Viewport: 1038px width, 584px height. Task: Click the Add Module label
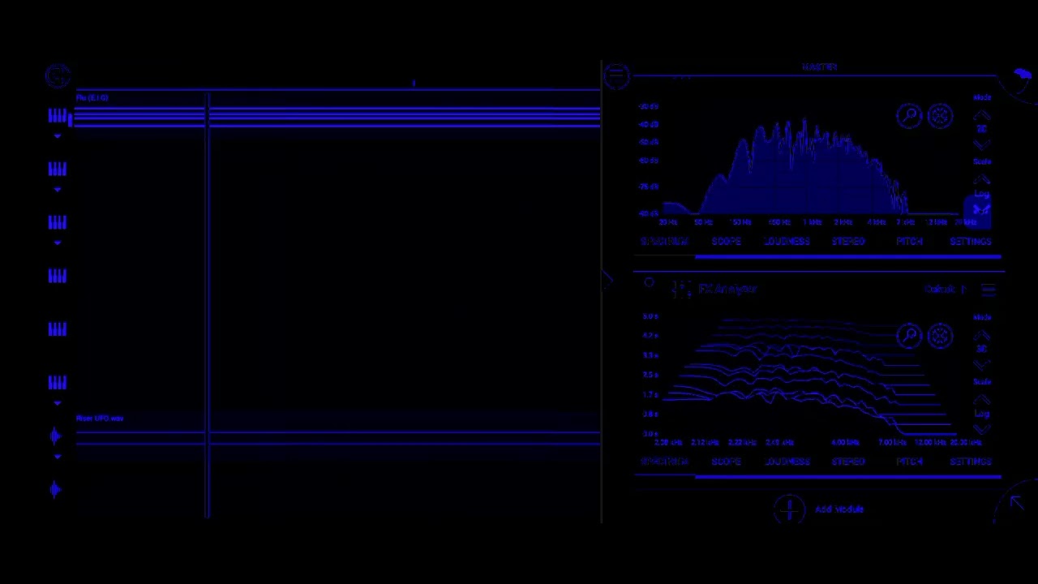(x=839, y=509)
